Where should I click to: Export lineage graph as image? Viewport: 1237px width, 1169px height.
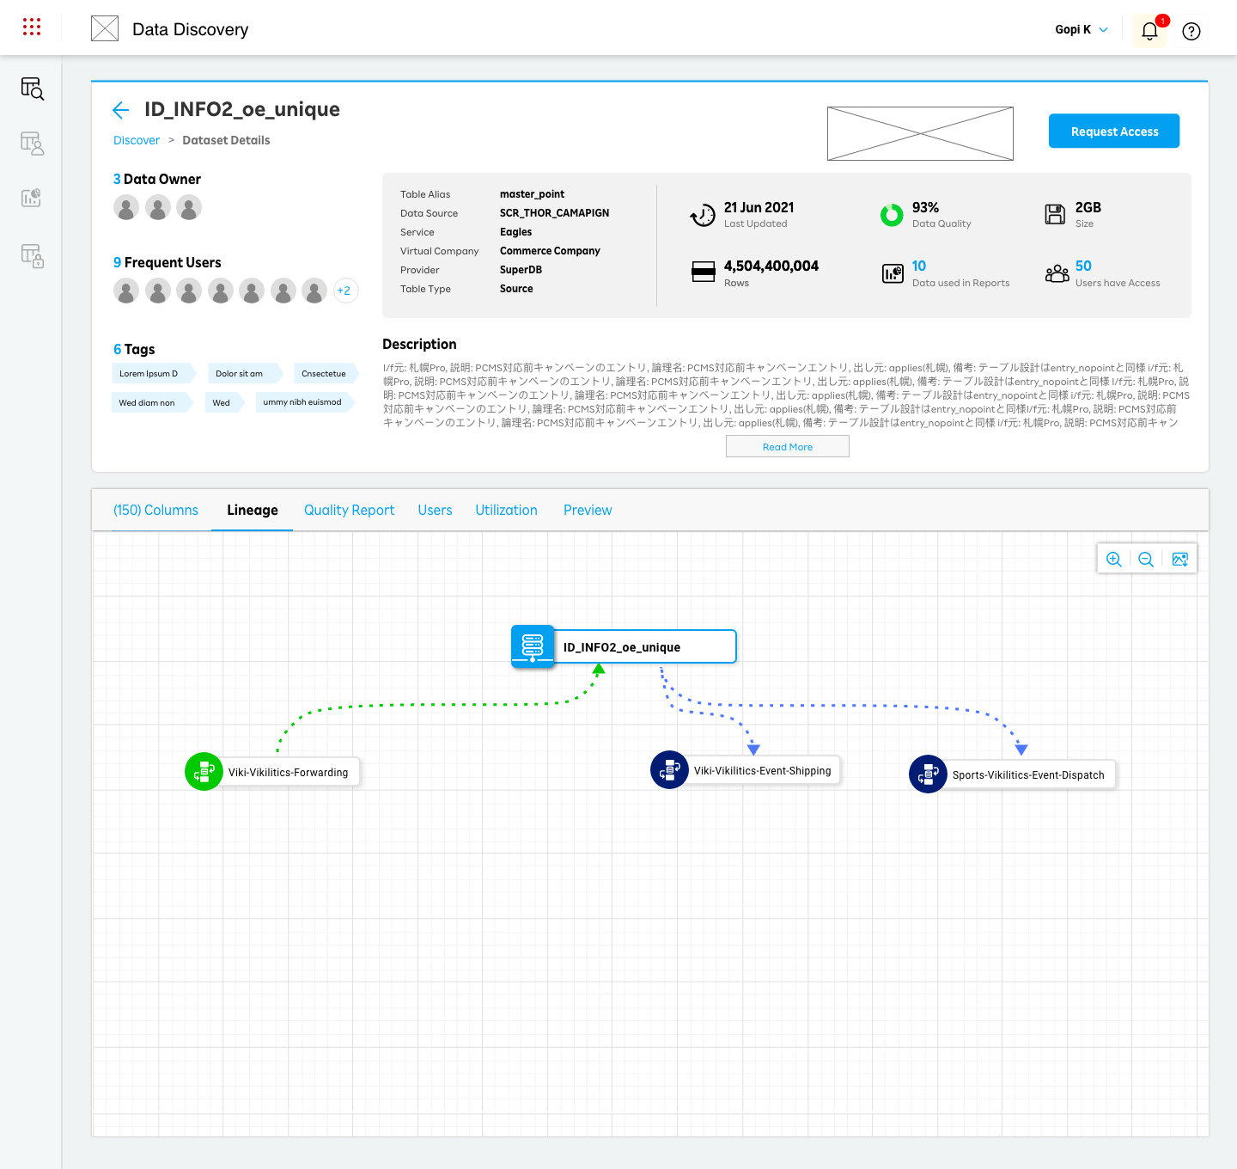point(1180,560)
